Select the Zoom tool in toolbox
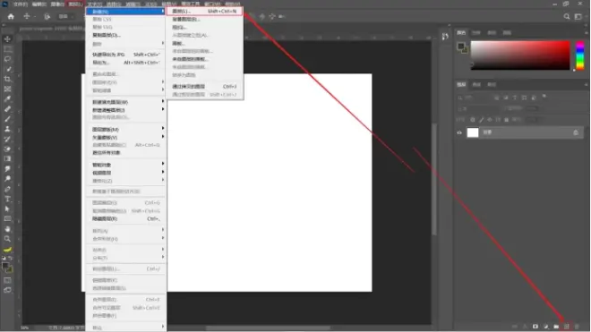This screenshot has height=332, width=591. [x=7, y=239]
